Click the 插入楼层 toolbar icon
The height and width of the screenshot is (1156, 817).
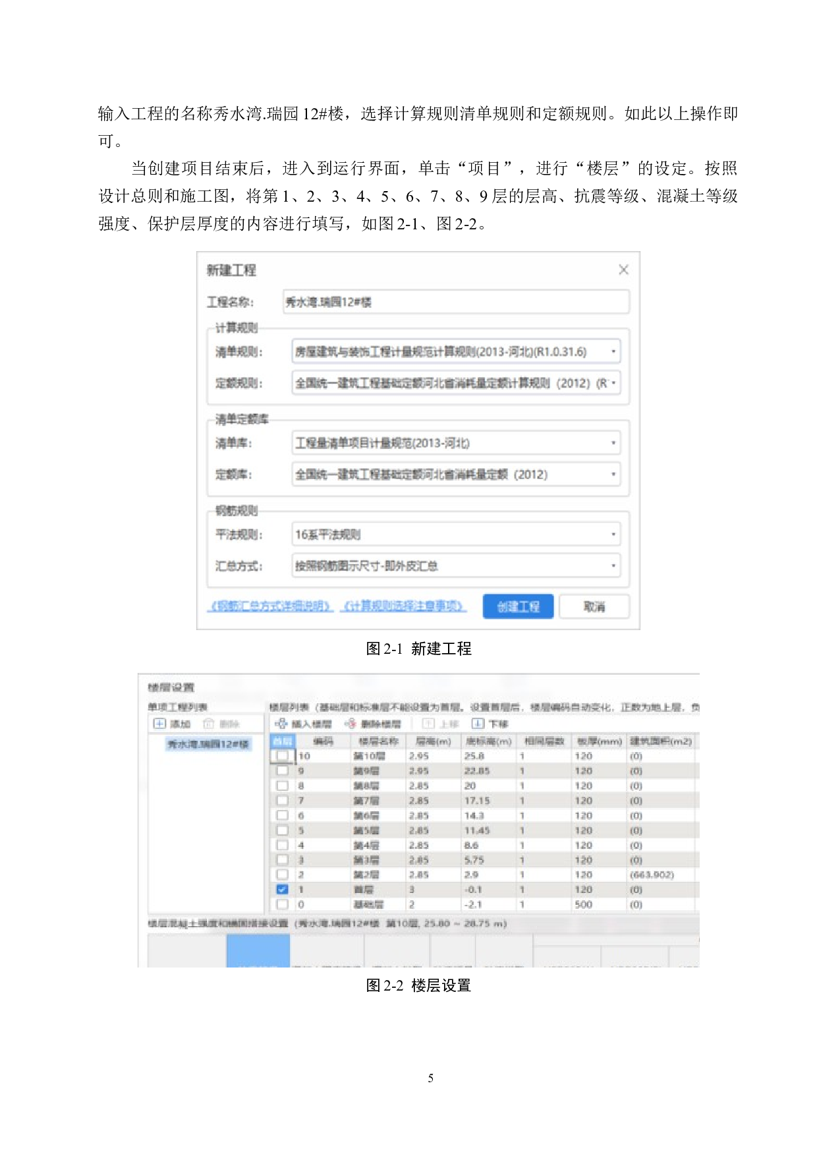[281, 724]
